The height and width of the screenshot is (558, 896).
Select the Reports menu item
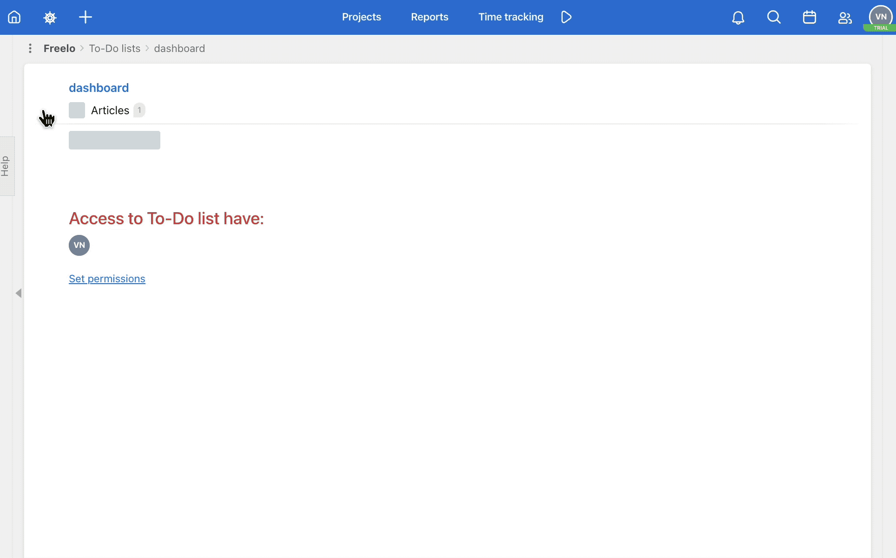click(430, 17)
